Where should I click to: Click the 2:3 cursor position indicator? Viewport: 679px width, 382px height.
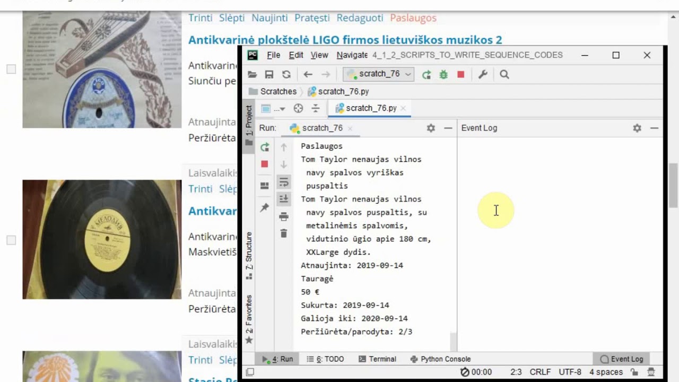coord(516,372)
